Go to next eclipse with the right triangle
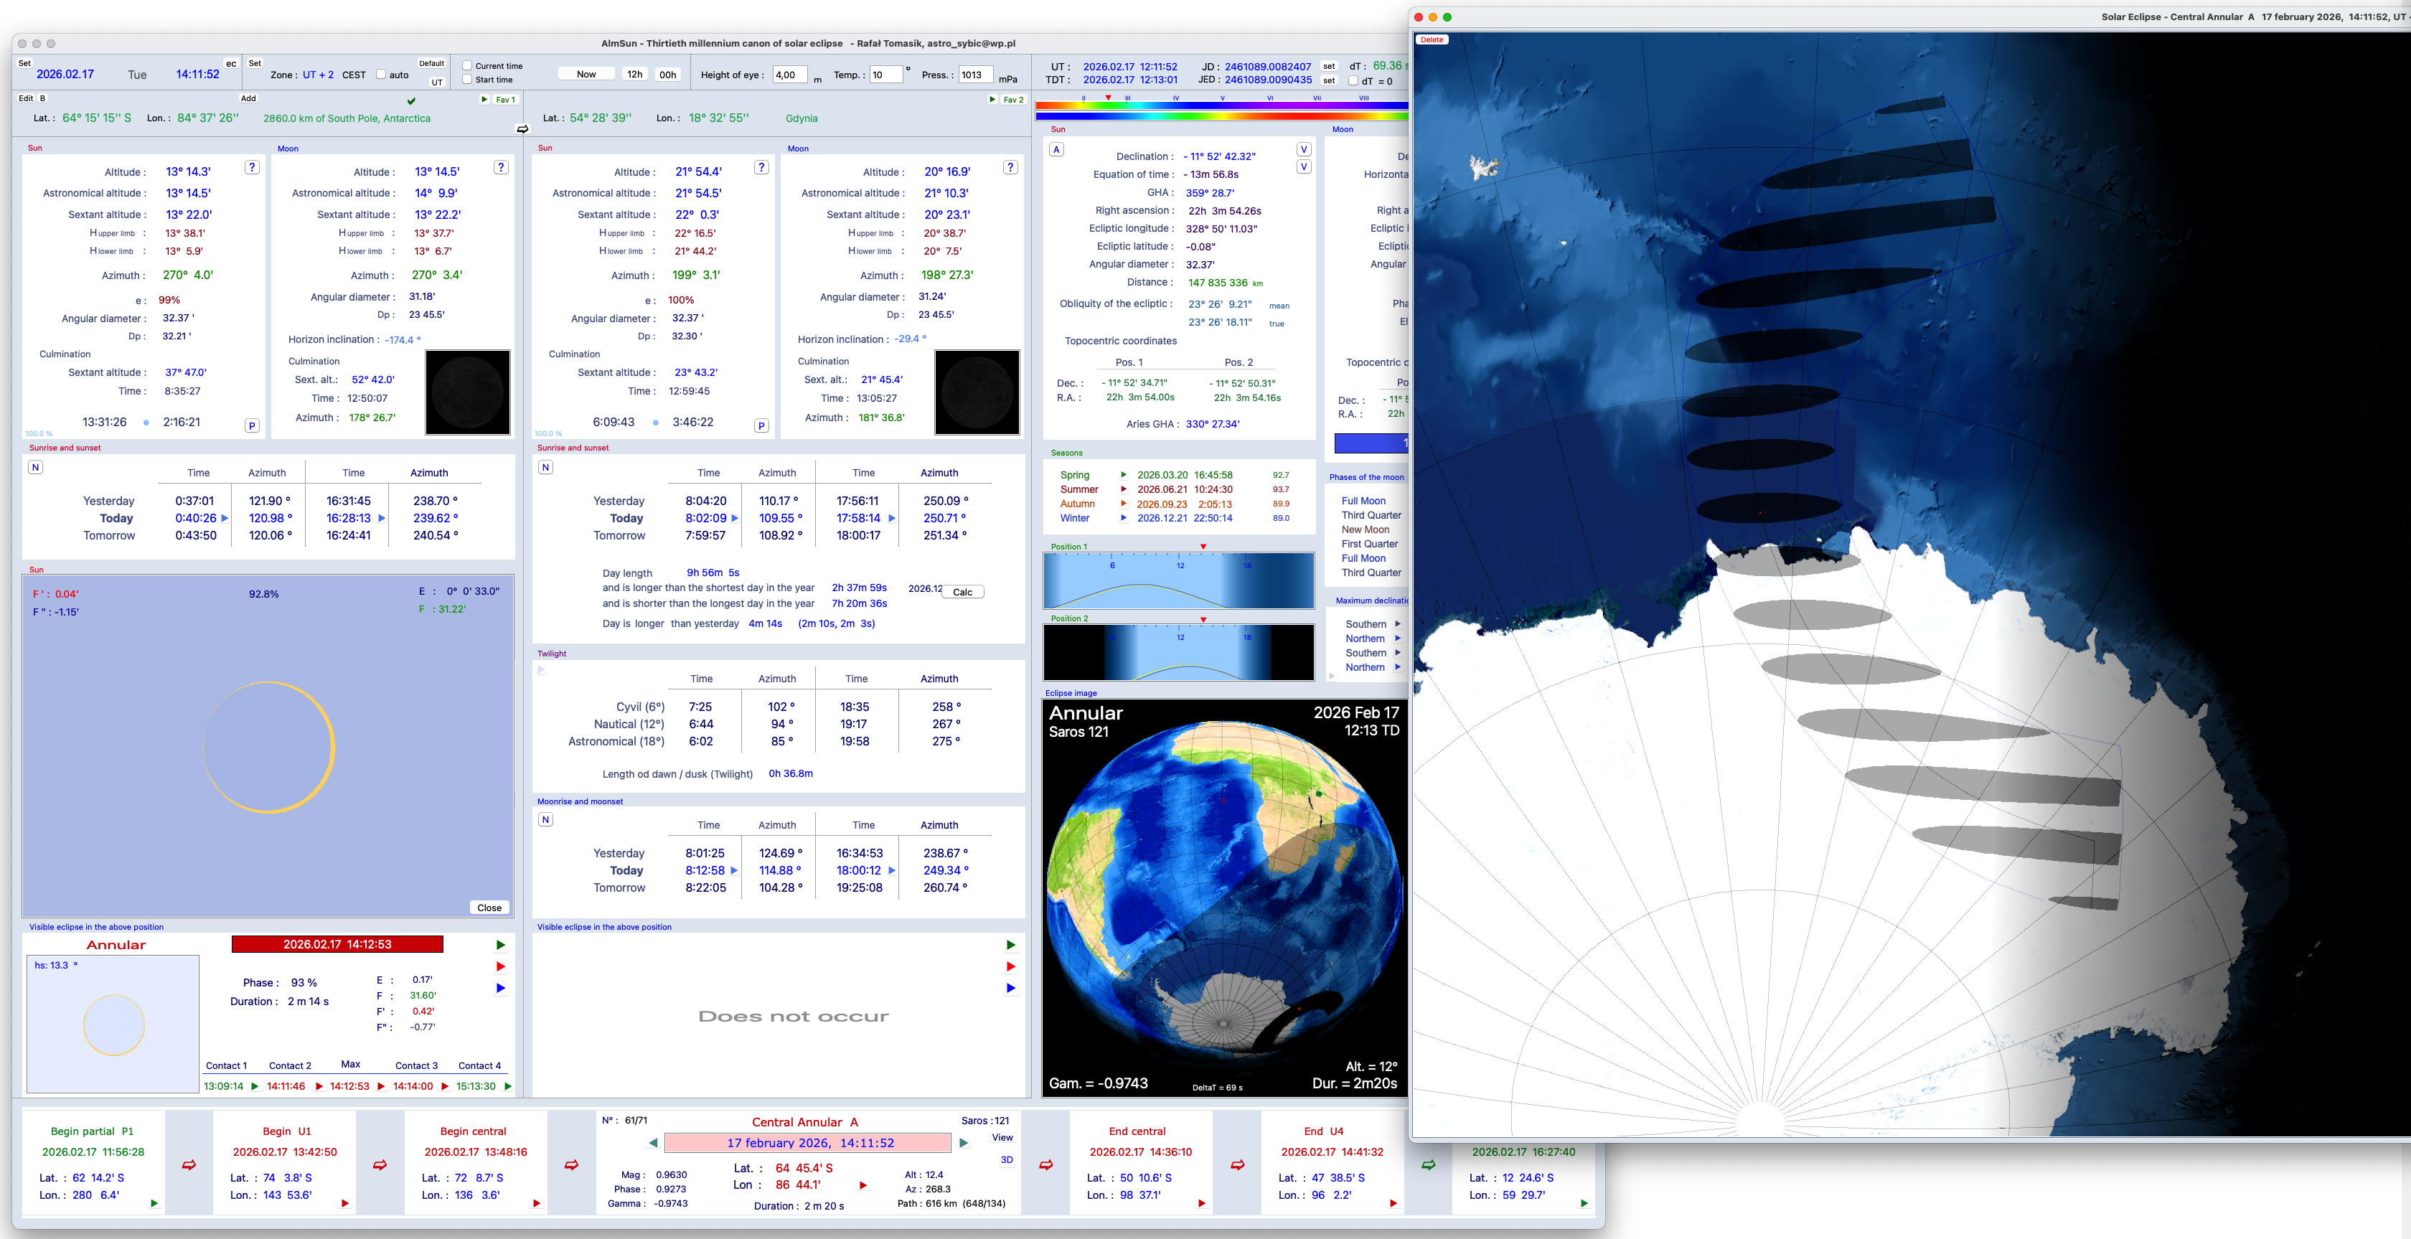The image size is (2411, 1239). point(963,1143)
